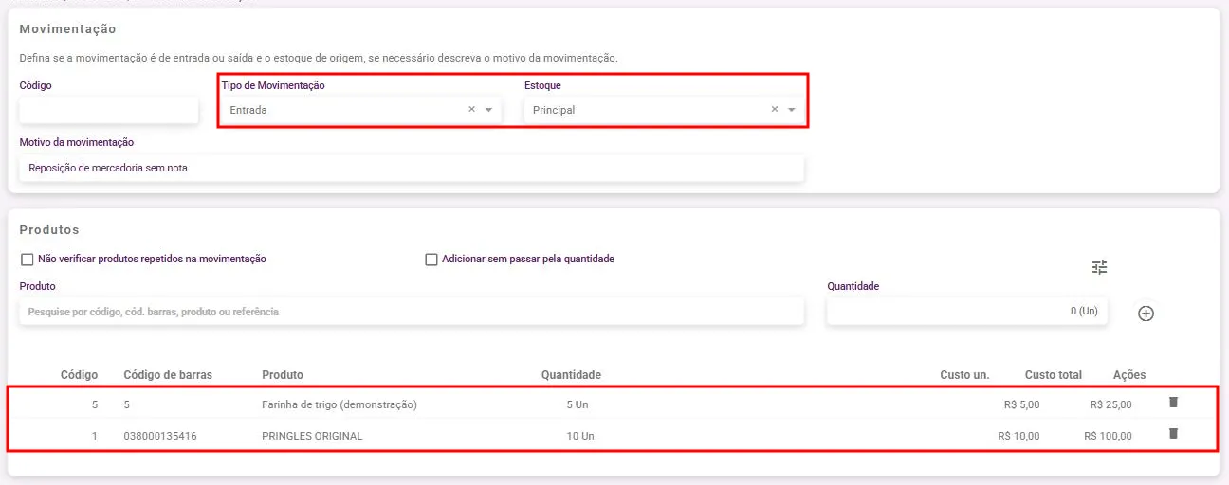Delete the Farinha de trigo row
This screenshot has height=485, width=1229.
(1173, 403)
